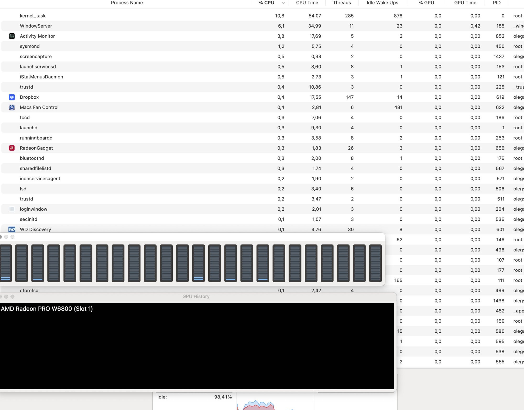Click the loginwindow process icon
Screen dimensions: 524x410
point(12,209)
